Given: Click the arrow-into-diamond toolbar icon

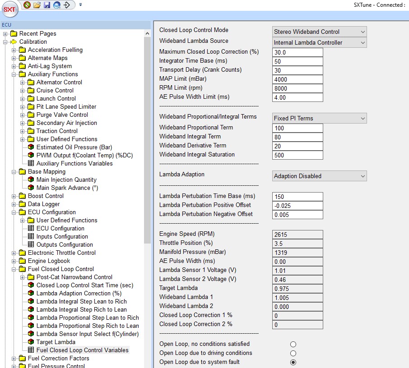Looking at the screenshot, I should click(67, 5).
